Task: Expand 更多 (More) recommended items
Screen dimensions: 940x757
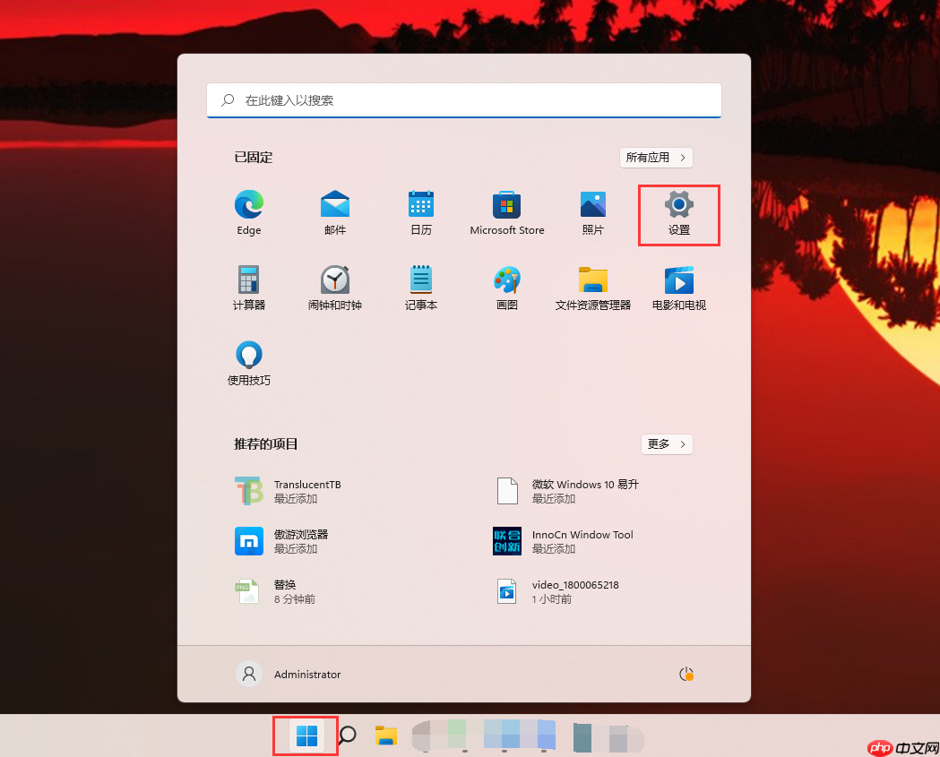Action: pyautogui.click(x=667, y=443)
